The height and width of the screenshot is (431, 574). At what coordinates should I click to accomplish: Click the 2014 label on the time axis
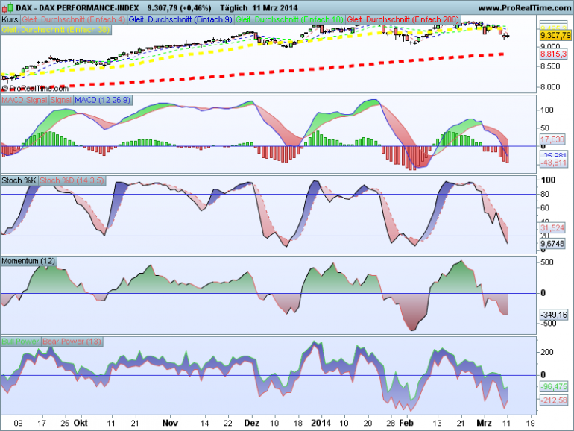pyautogui.click(x=321, y=423)
